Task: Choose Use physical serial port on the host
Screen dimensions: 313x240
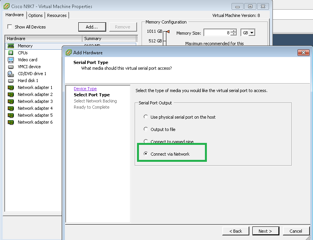Action: (146, 117)
